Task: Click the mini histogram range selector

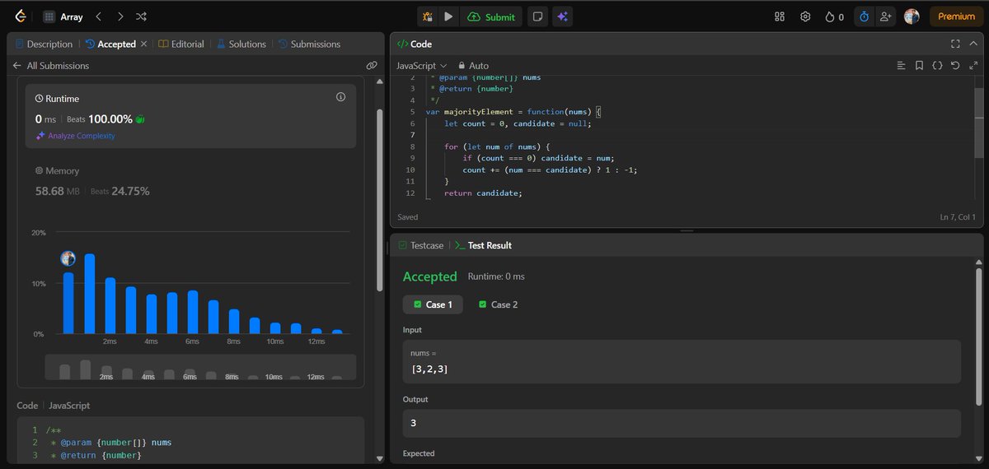Action: click(200, 367)
